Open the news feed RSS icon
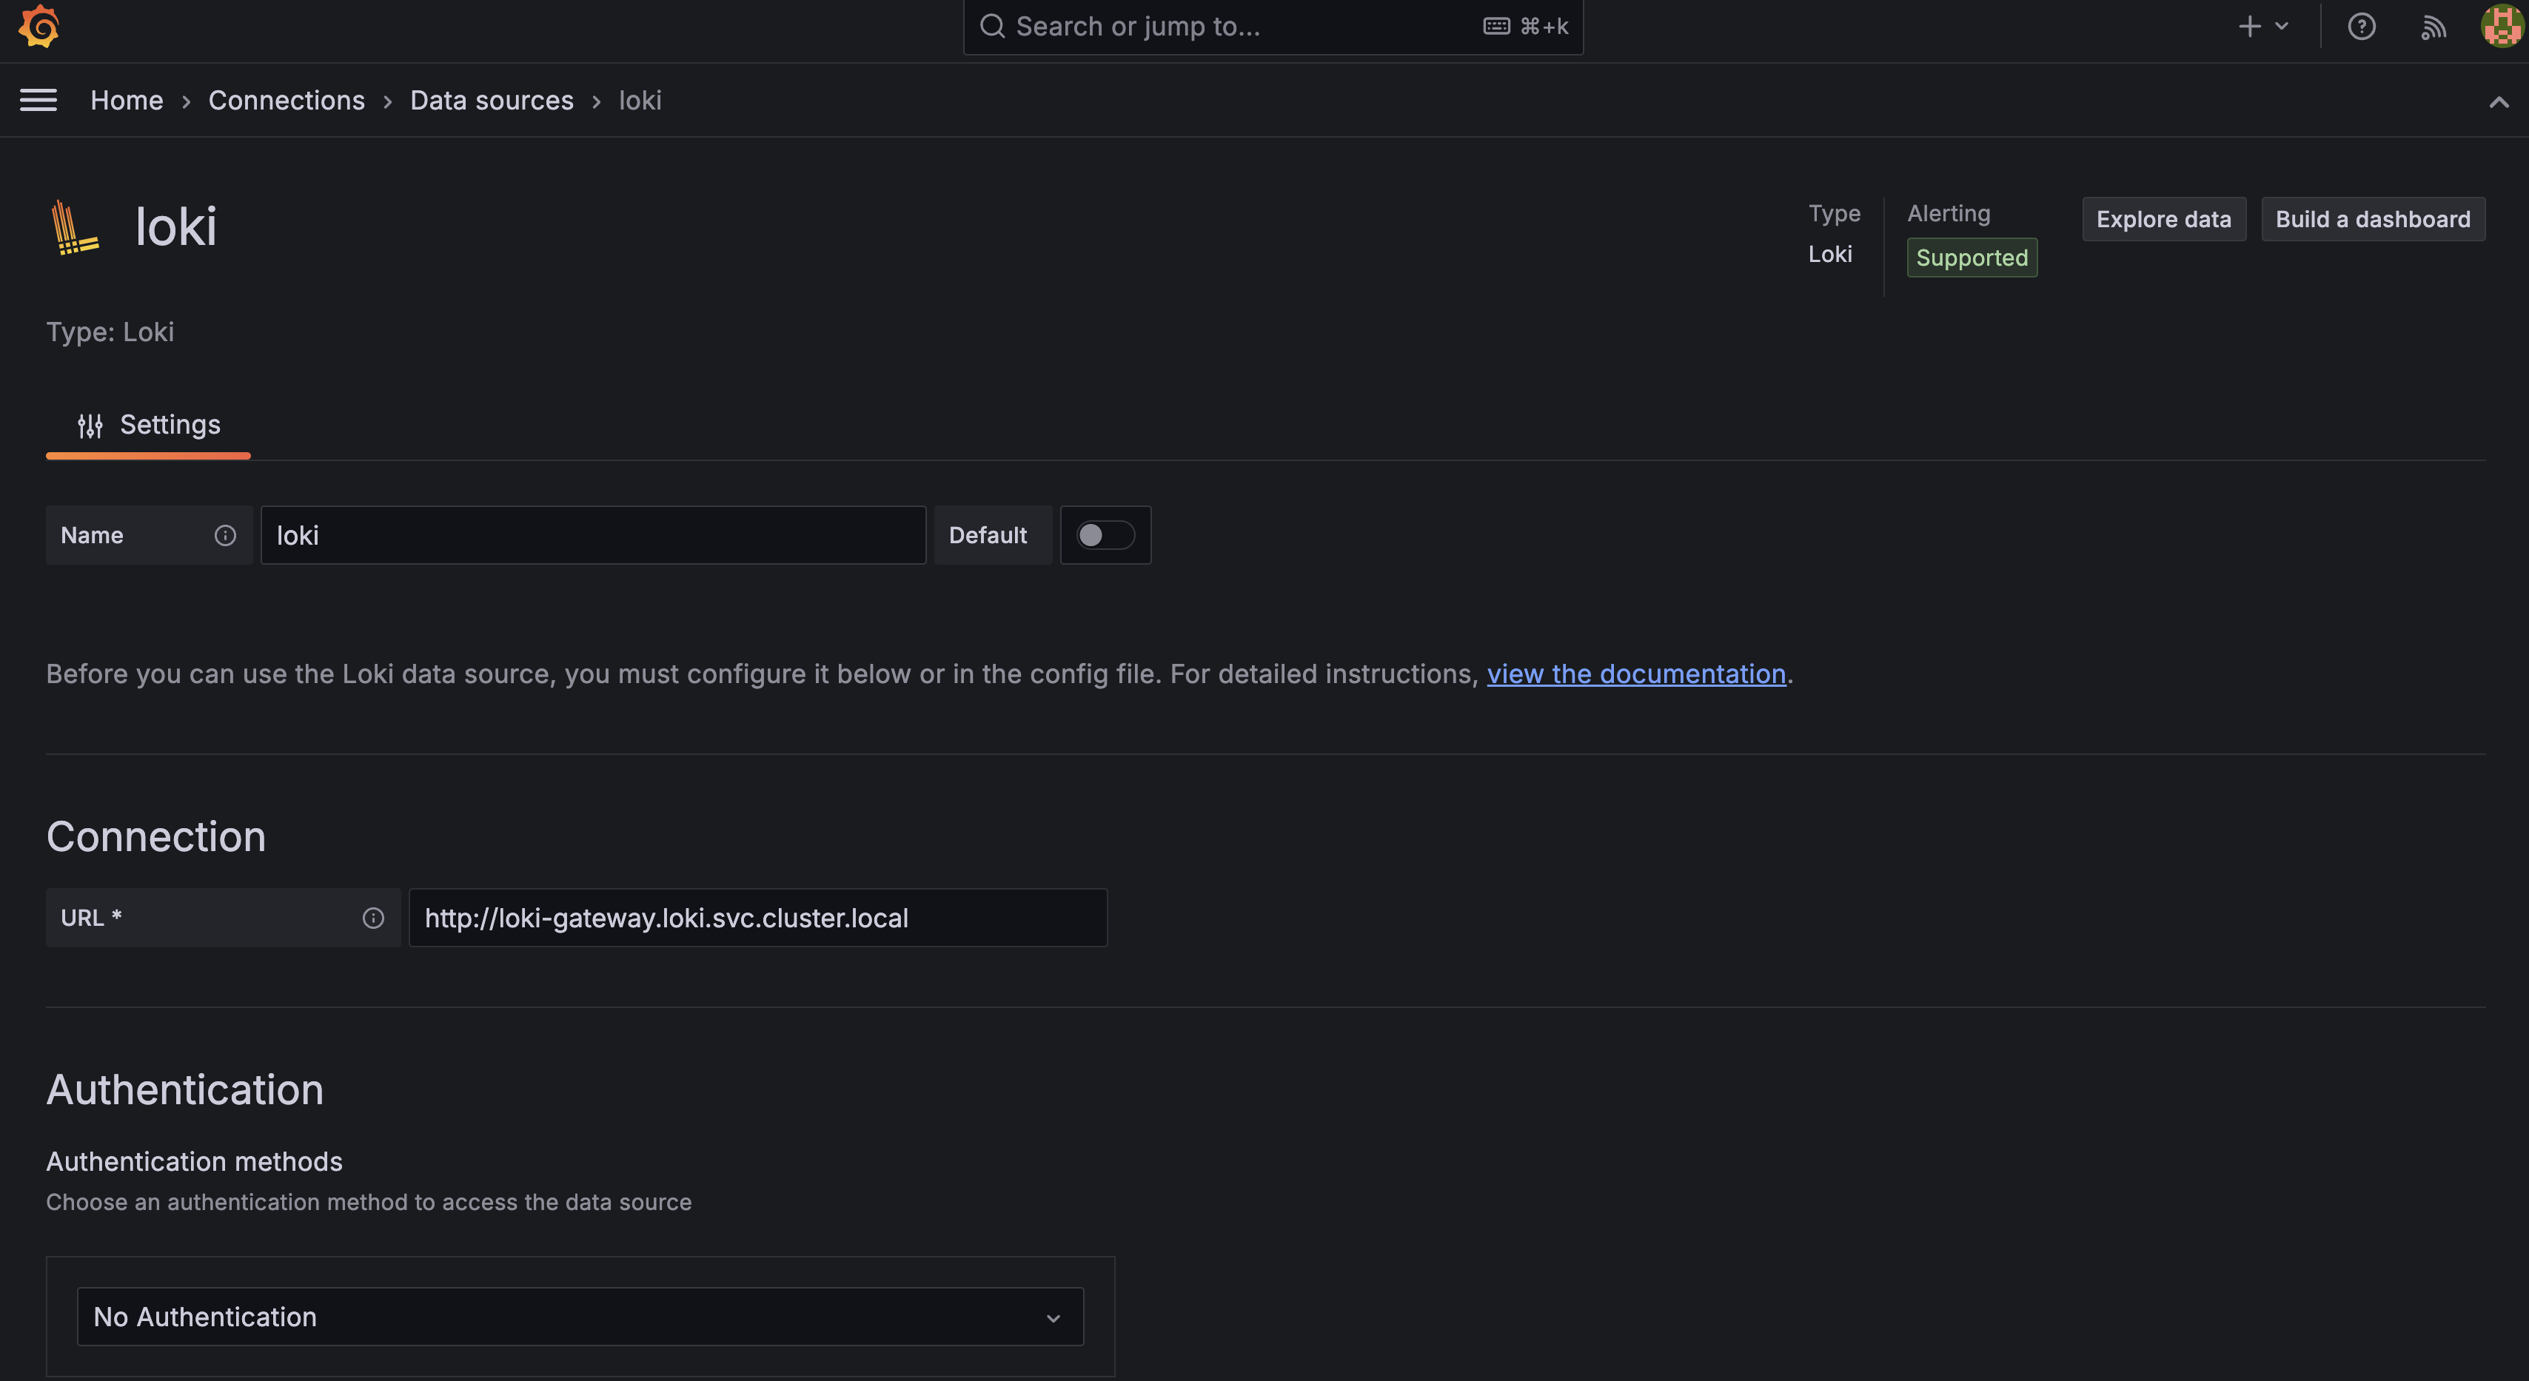 [x=2433, y=27]
